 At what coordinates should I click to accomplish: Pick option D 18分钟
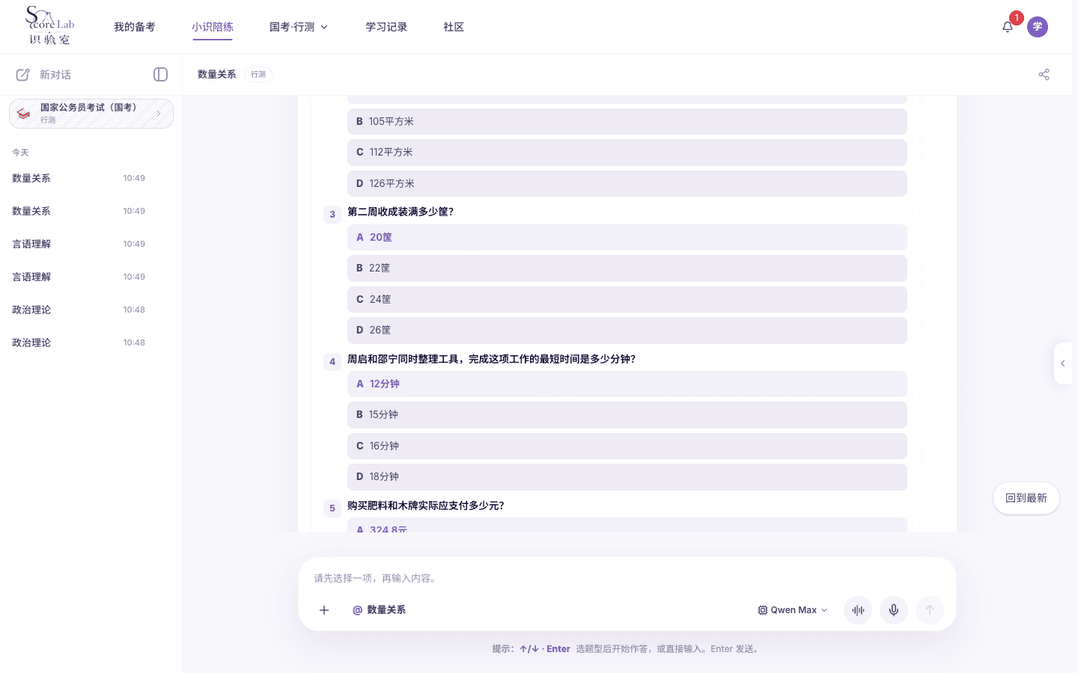click(627, 477)
